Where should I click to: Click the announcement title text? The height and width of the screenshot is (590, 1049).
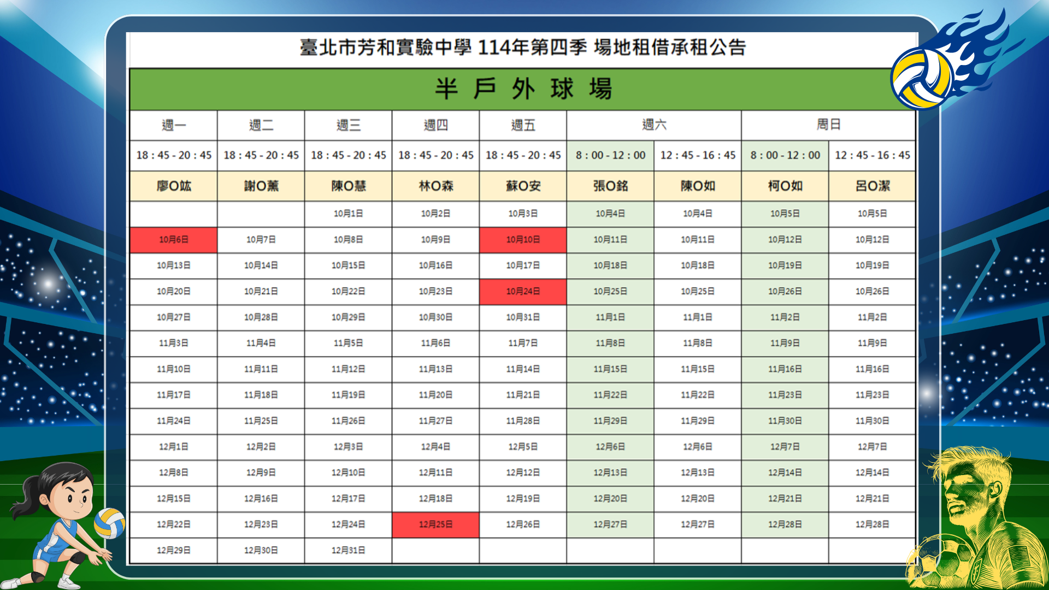tap(522, 48)
